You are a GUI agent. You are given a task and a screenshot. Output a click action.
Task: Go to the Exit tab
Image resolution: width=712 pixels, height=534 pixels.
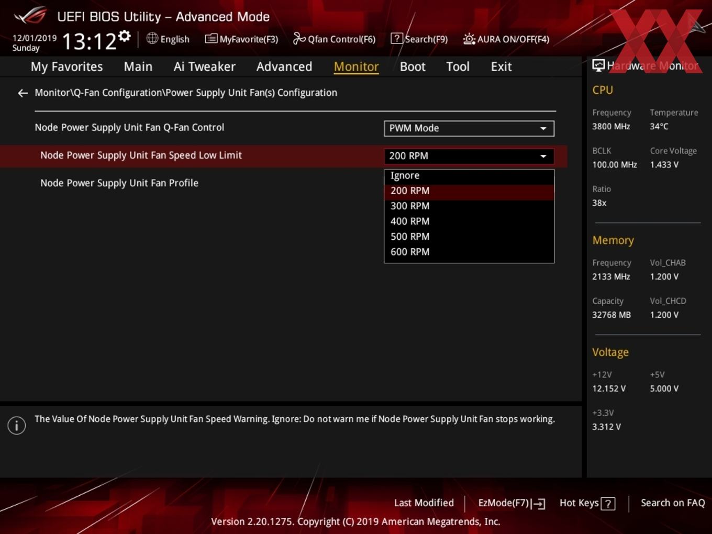pyautogui.click(x=501, y=67)
